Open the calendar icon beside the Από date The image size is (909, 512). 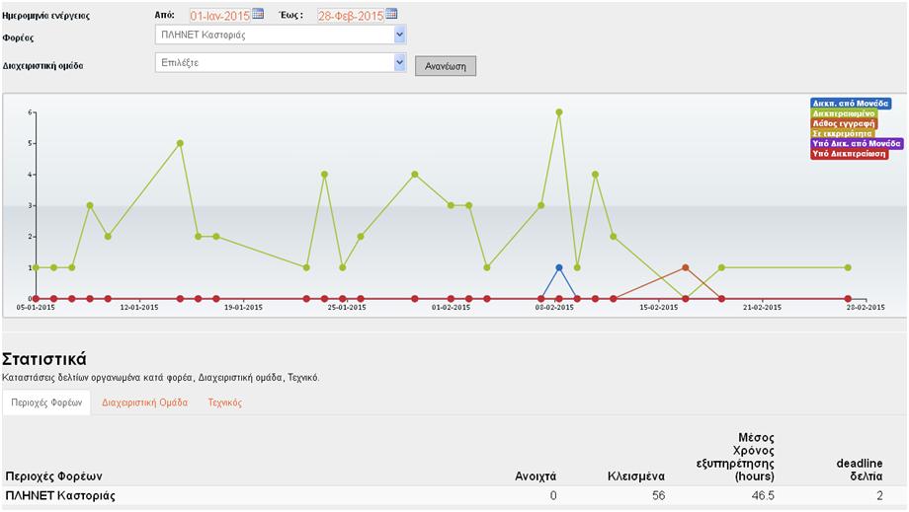(x=258, y=14)
